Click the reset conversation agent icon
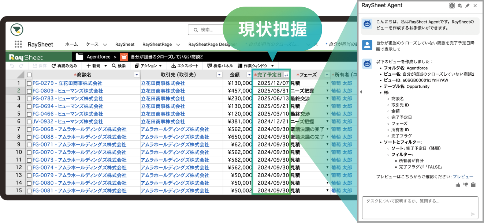The width and height of the screenshot is (484, 223). pyautogui.click(x=460, y=5)
